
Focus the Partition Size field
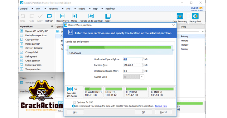[133, 65]
